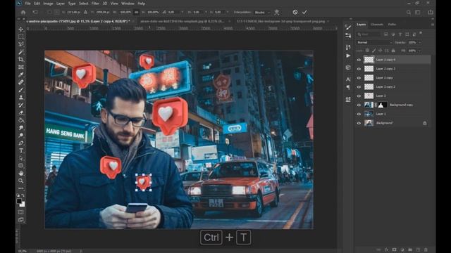Open the search icon in options bar

pyautogui.click(x=409, y=13)
